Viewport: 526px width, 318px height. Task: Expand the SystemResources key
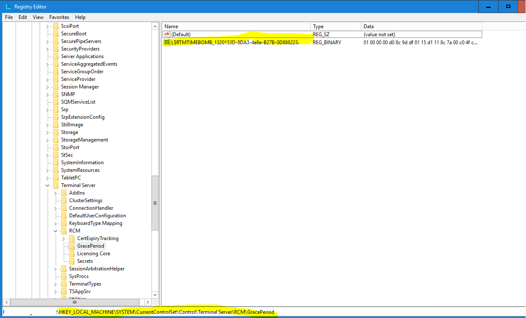(47, 170)
